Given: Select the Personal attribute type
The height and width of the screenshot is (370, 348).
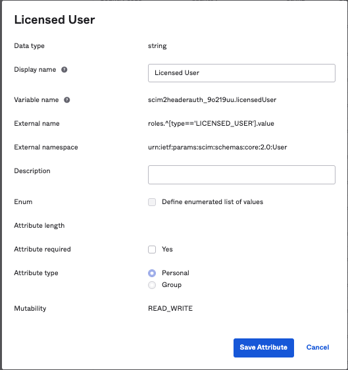Looking at the screenshot, I should (152, 273).
